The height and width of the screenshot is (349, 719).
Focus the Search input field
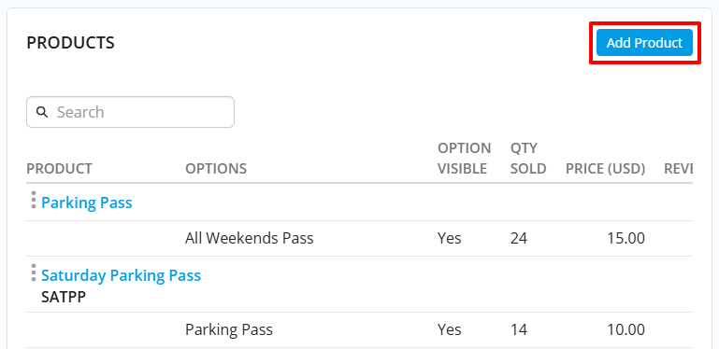coord(130,112)
